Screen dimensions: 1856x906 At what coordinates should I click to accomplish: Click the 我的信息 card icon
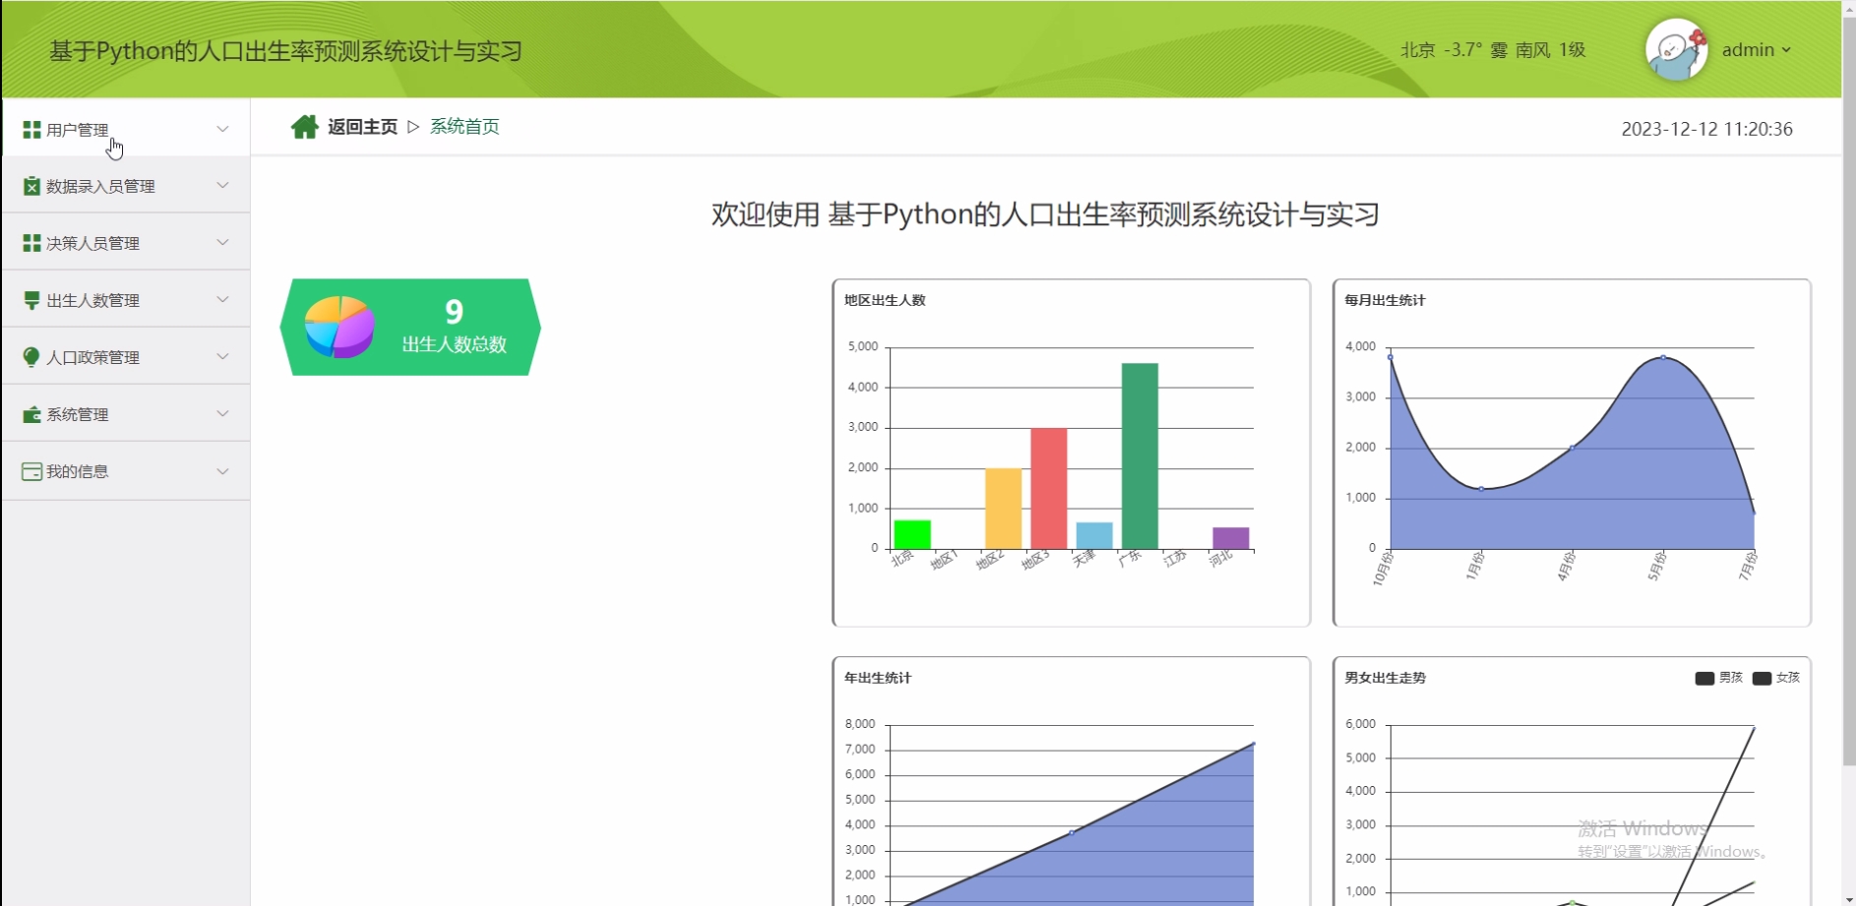point(31,471)
